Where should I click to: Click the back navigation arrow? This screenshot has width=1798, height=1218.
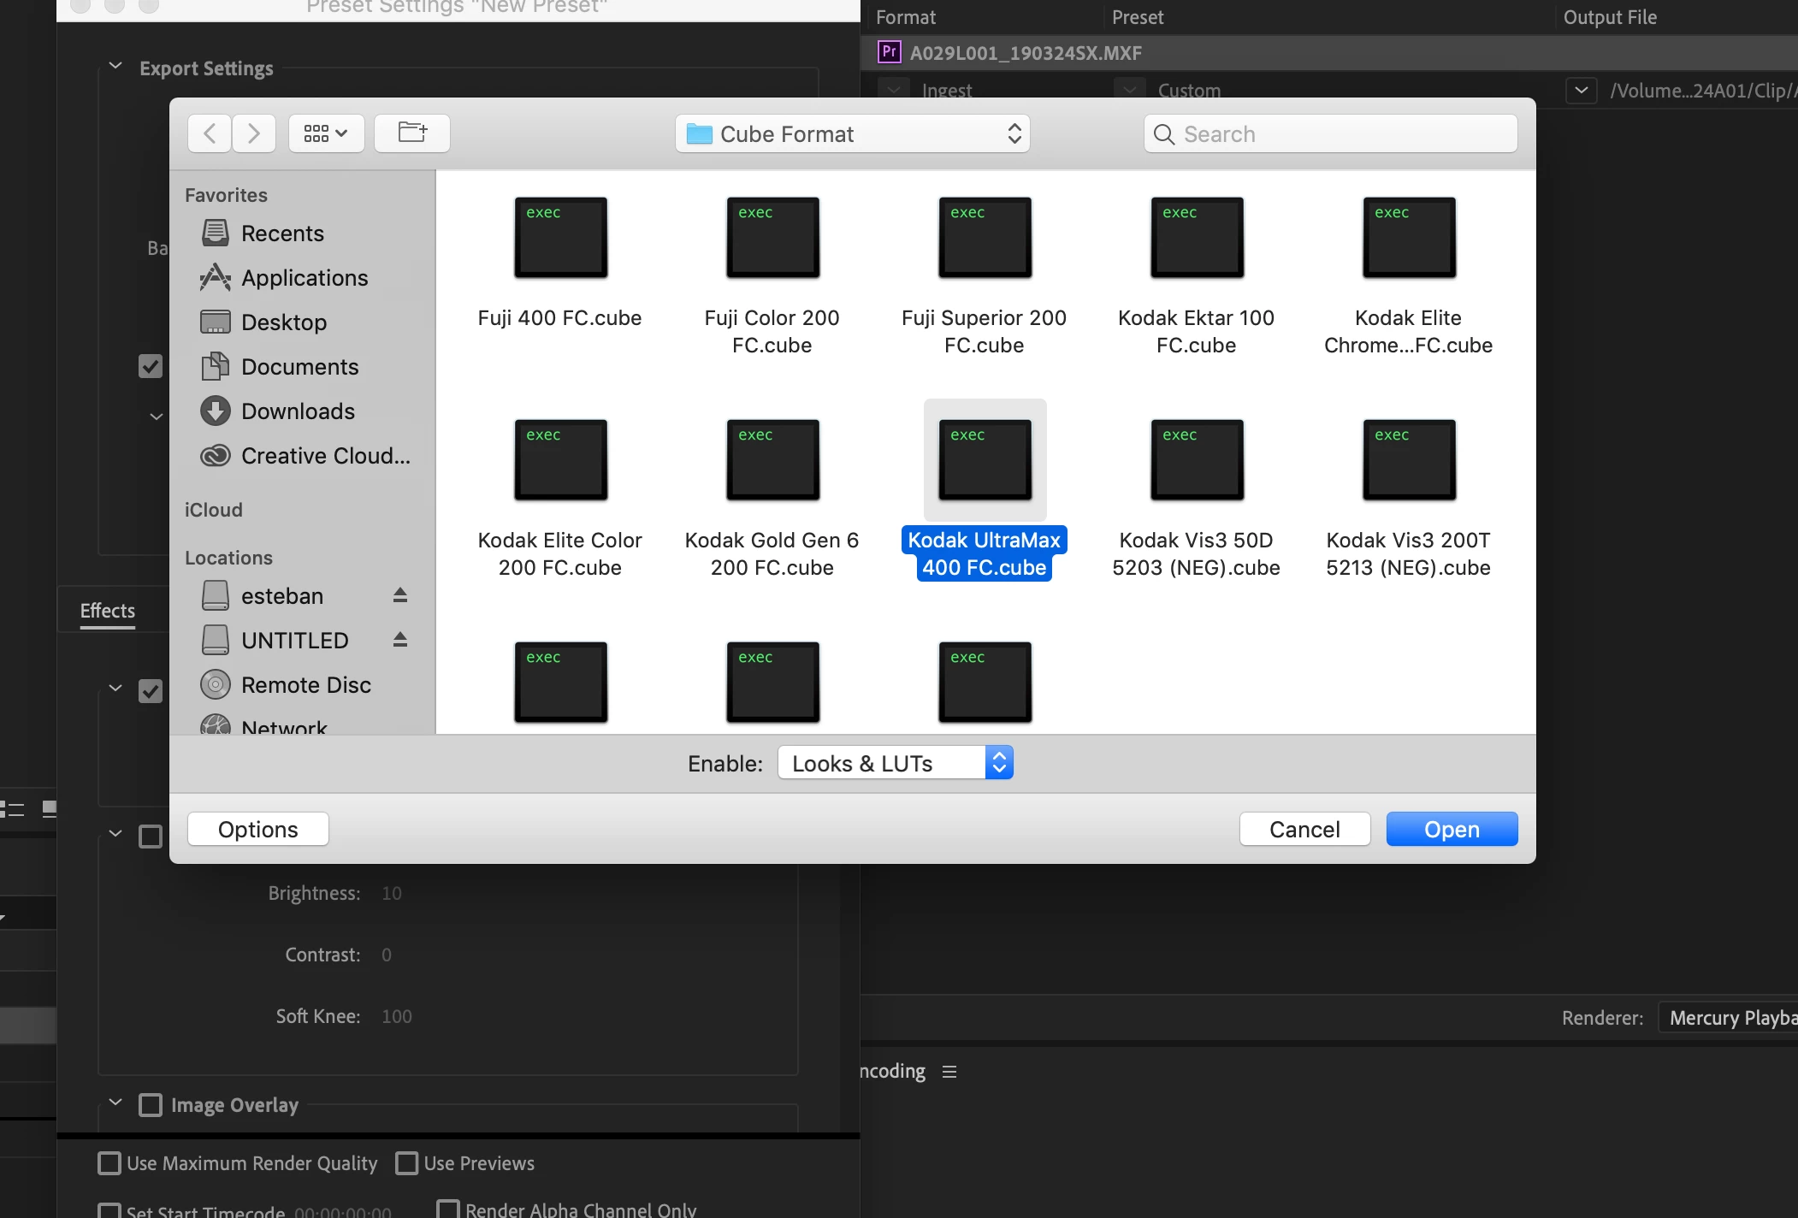(210, 133)
